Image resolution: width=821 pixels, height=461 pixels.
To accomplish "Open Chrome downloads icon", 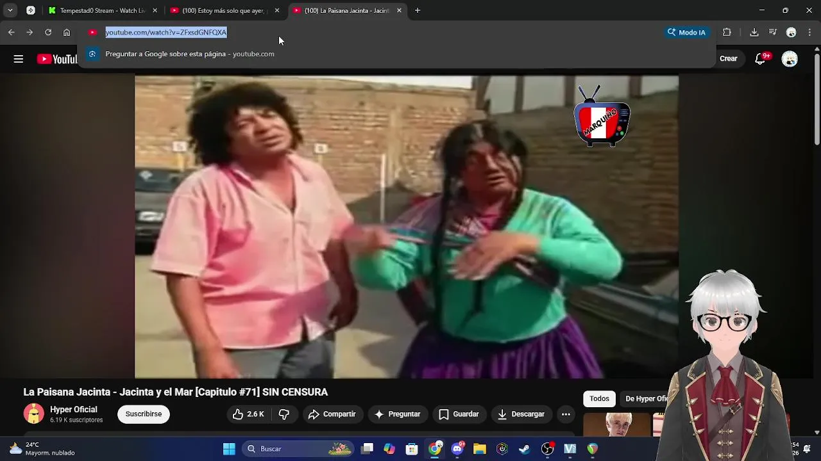I will 754,32.
